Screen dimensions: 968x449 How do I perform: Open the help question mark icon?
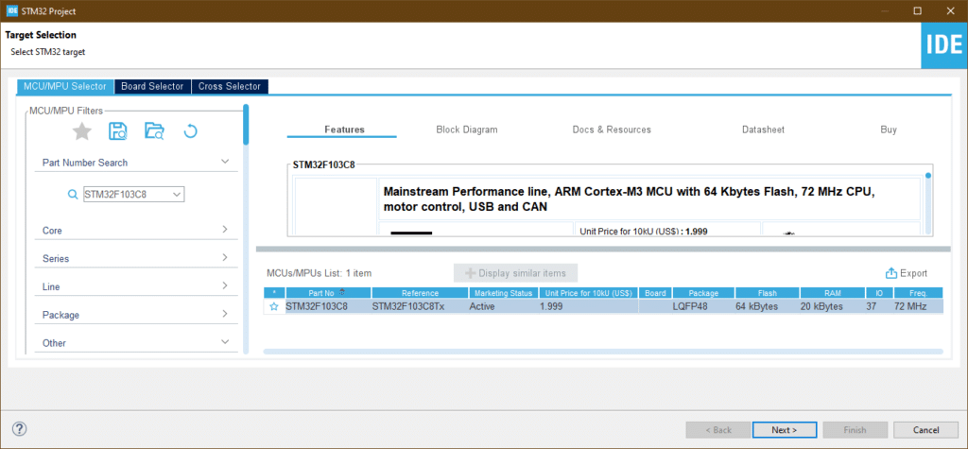[19, 428]
